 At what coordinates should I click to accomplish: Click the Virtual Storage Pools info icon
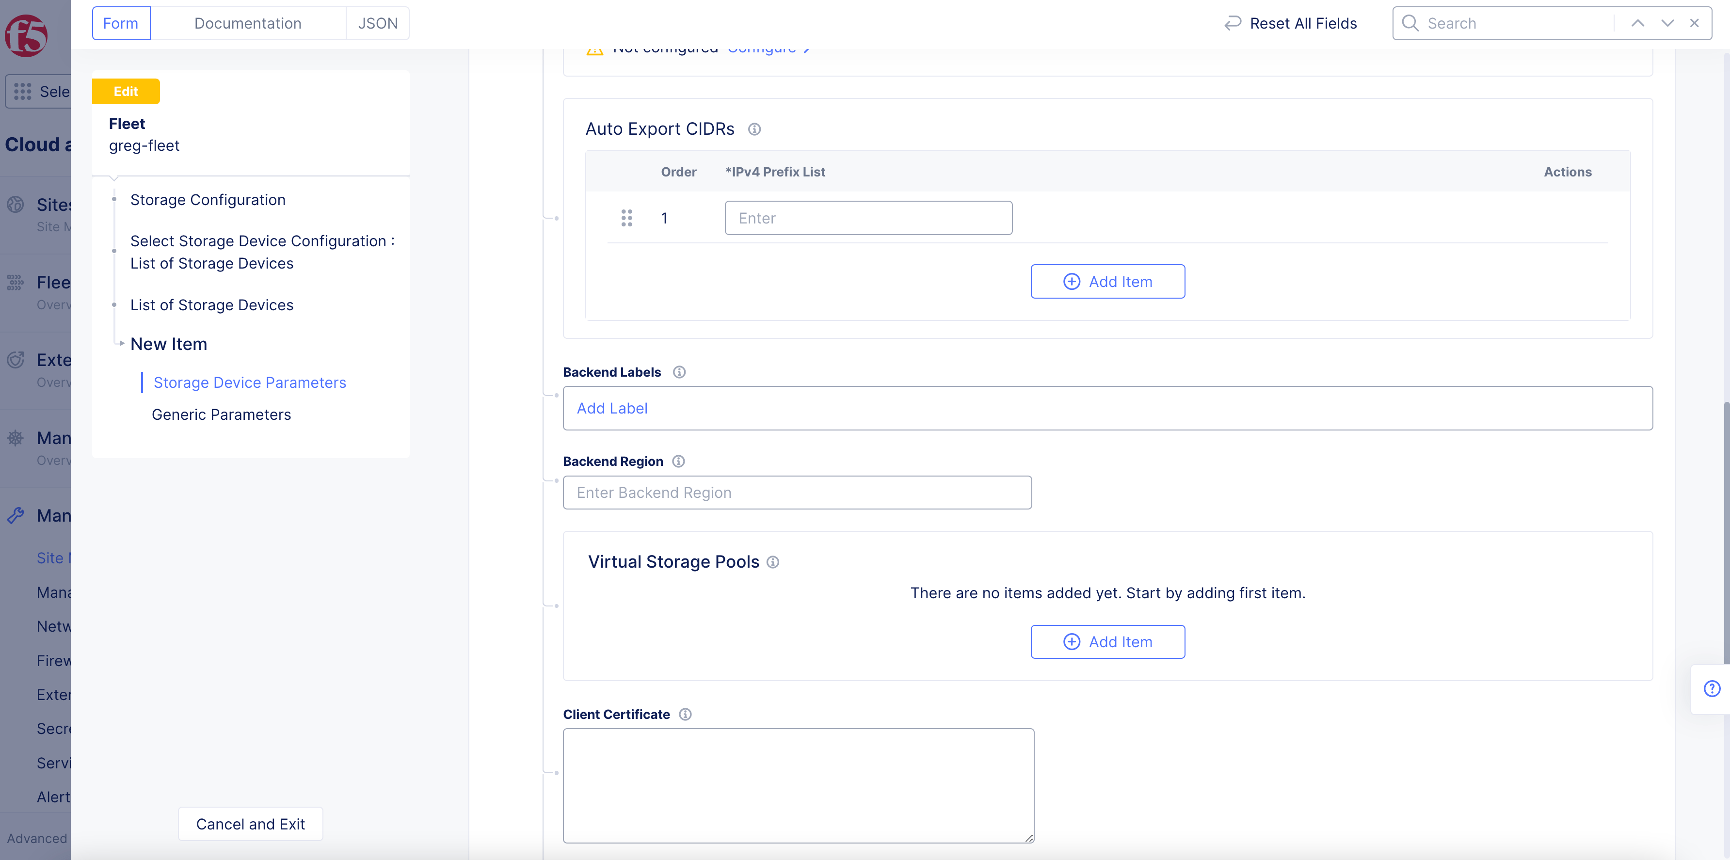(x=773, y=562)
